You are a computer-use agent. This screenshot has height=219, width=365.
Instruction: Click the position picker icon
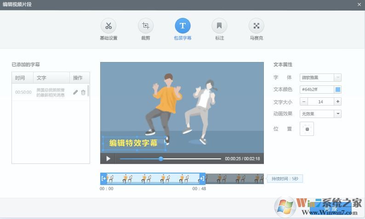307,129
